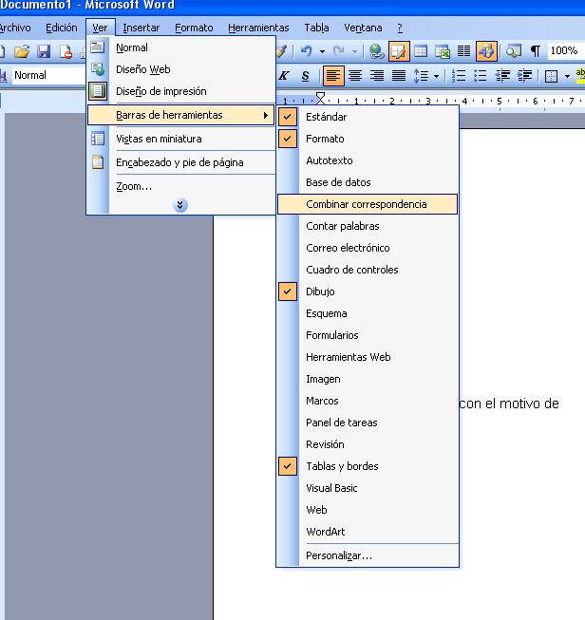Click the Insert Table icon

click(420, 51)
